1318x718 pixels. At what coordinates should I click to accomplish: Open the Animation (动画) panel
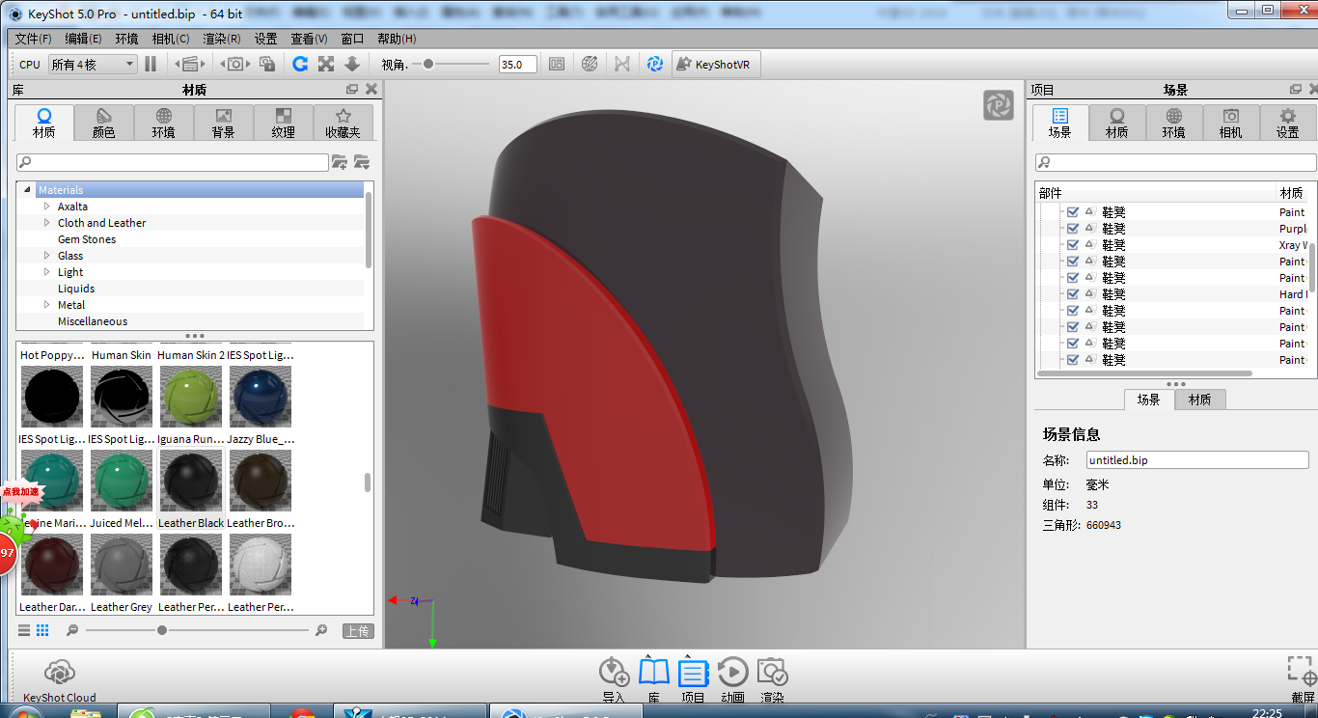pos(732,674)
